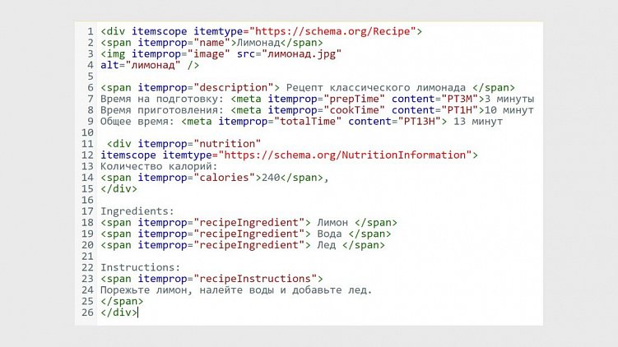Click closing </span> tag on line 25
The image size is (618, 347).
(x=122, y=301)
